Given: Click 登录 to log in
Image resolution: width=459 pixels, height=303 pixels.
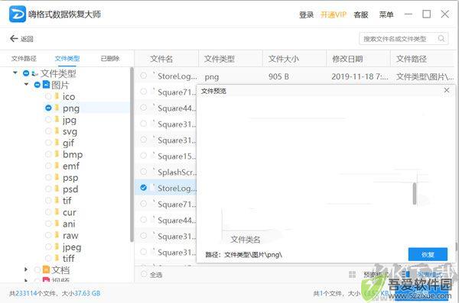Looking at the screenshot, I should pyautogui.click(x=306, y=15).
